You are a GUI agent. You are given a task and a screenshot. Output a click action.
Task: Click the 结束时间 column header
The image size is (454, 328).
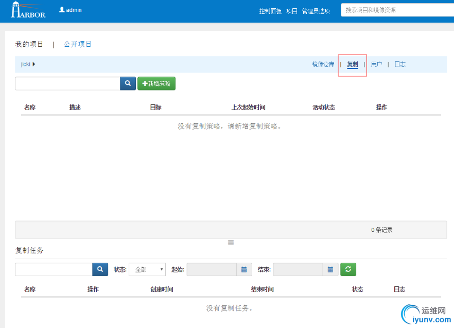click(x=262, y=289)
